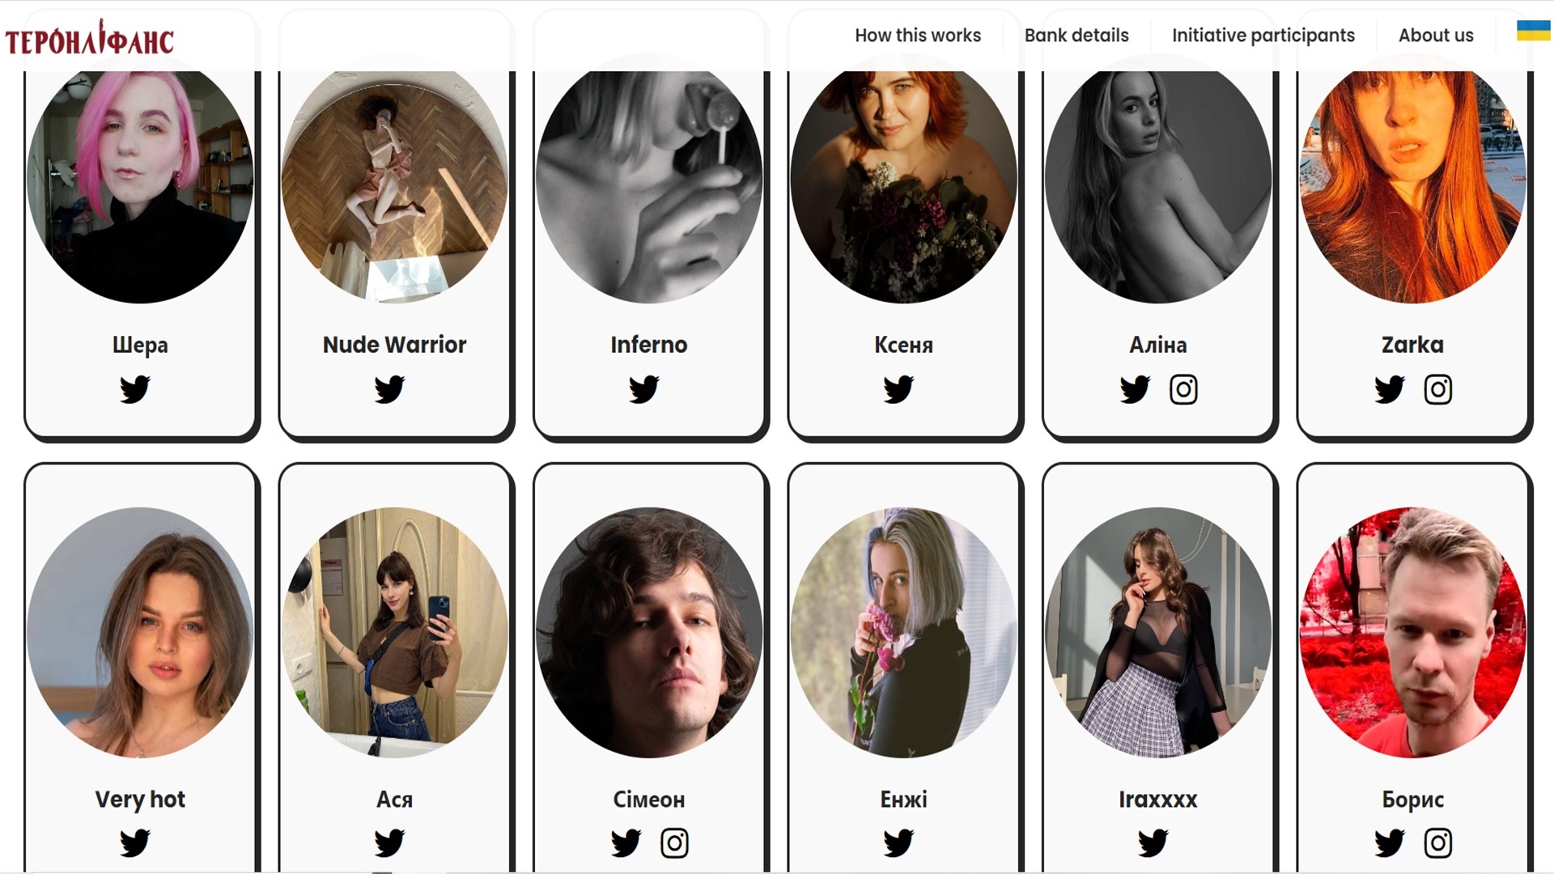
Task: Open Initiative participants section
Action: coord(1263,36)
